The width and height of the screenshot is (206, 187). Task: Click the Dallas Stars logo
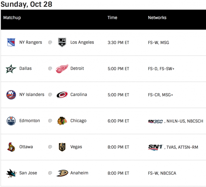[x=11, y=69]
